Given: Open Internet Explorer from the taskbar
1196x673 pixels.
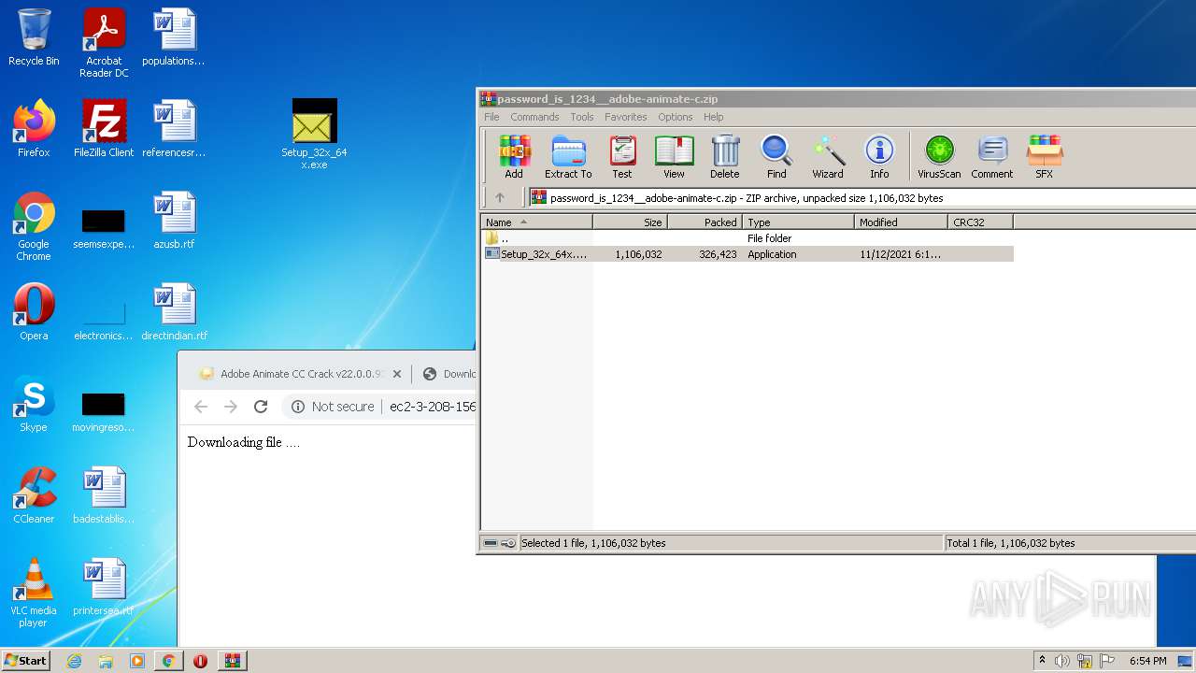Looking at the screenshot, I should [x=74, y=661].
